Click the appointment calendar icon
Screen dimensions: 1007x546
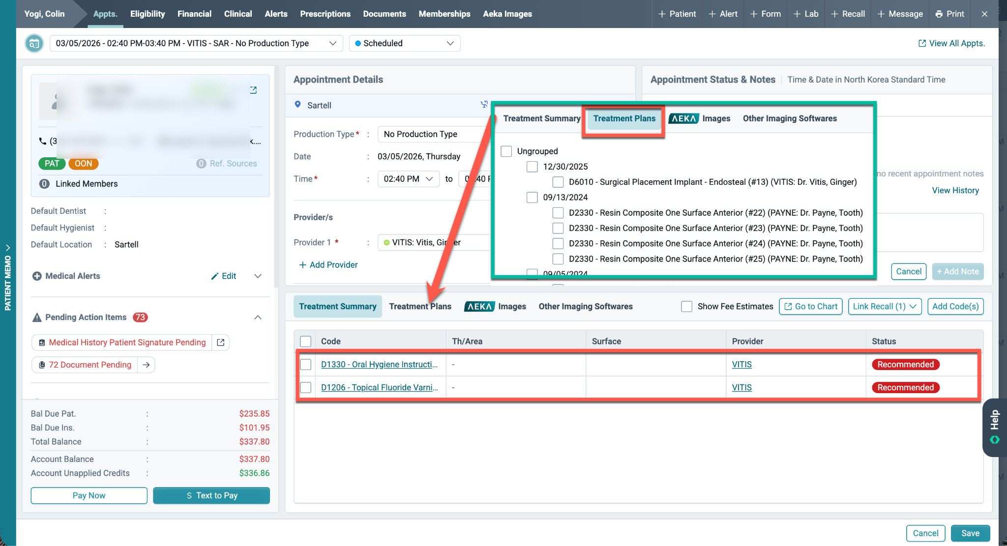tap(34, 43)
